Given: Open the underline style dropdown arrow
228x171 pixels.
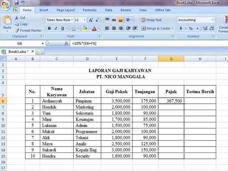Looking at the screenshot, I should (67, 28).
